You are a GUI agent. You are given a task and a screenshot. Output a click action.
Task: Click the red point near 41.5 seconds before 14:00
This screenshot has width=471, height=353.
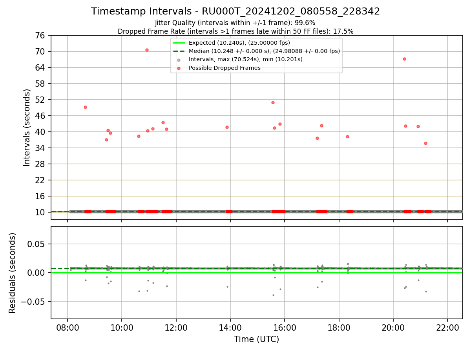coord(227,127)
